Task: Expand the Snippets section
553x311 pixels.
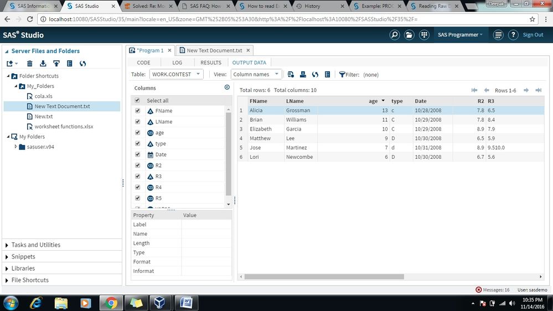Action: click(x=7, y=257)
